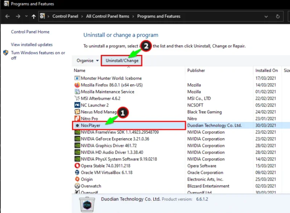Select MSI Afterburner icon
Image resolution: width=290 pixels, height=213 pixels.
click(77, 98)
